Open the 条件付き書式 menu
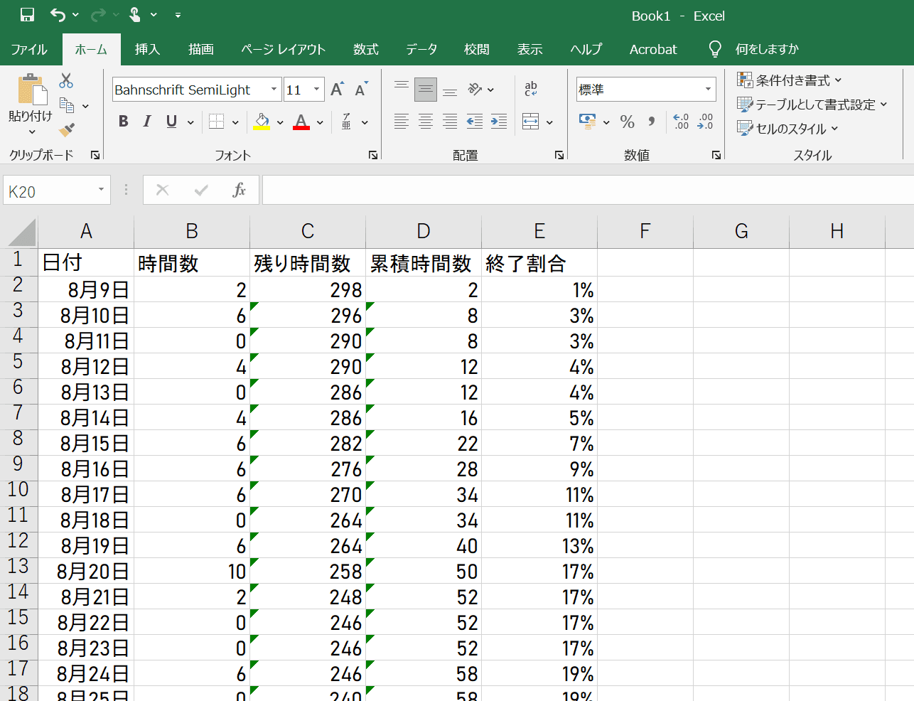914x701 pixels. pyautogui.click(x=790, y=80)
